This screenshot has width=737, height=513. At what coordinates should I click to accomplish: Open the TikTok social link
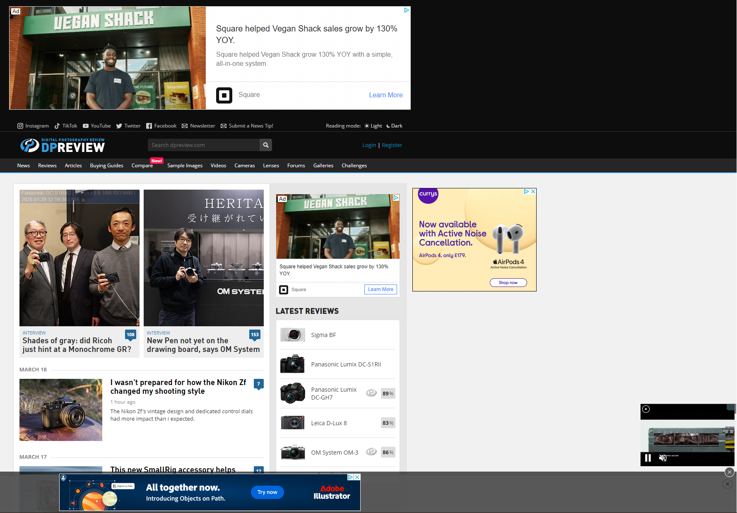66,126
